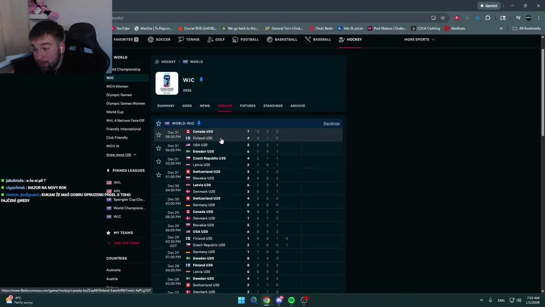
Task: Open Austria in the Countries list
Action: coord(112,279)
